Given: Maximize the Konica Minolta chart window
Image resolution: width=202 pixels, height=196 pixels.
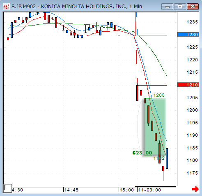Looking at the screenshot, I should [180, 7].
